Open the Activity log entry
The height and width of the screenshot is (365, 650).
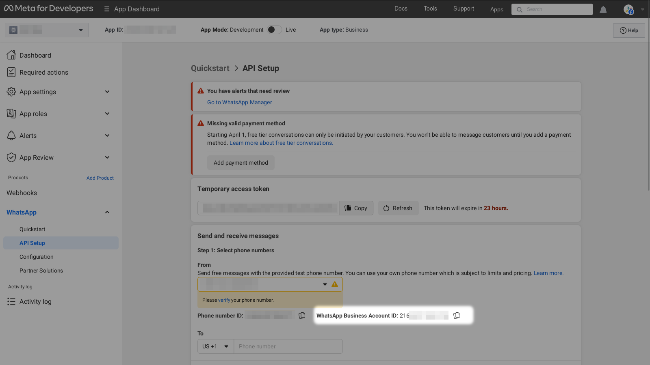pos(35,301)
